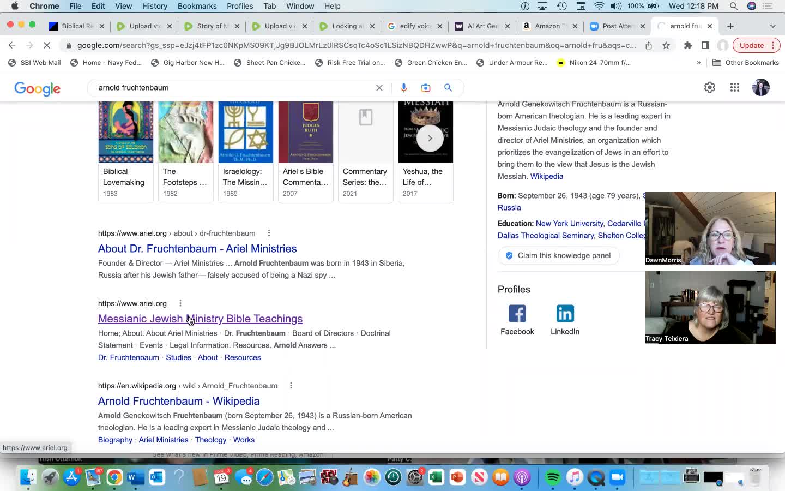
Task: Click the Chrome address bar
Action: tap(357, 45)
